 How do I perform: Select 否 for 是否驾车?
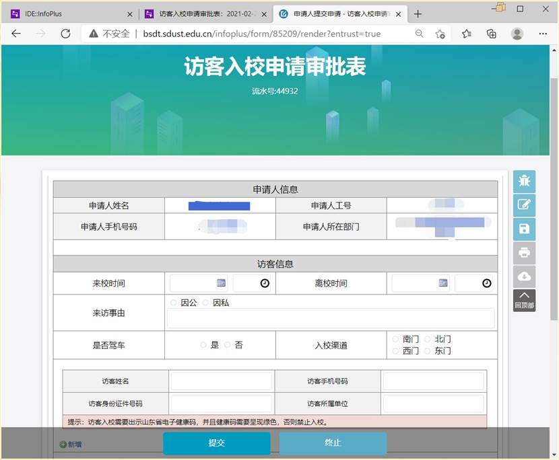point(228,345)
